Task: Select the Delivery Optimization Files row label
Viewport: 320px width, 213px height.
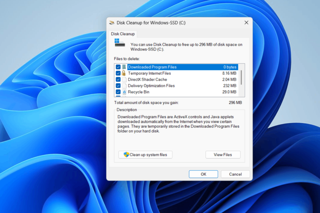Action: coord(151,86)
